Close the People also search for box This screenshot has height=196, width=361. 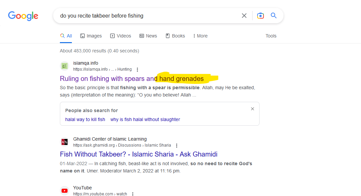click(253, 109)
